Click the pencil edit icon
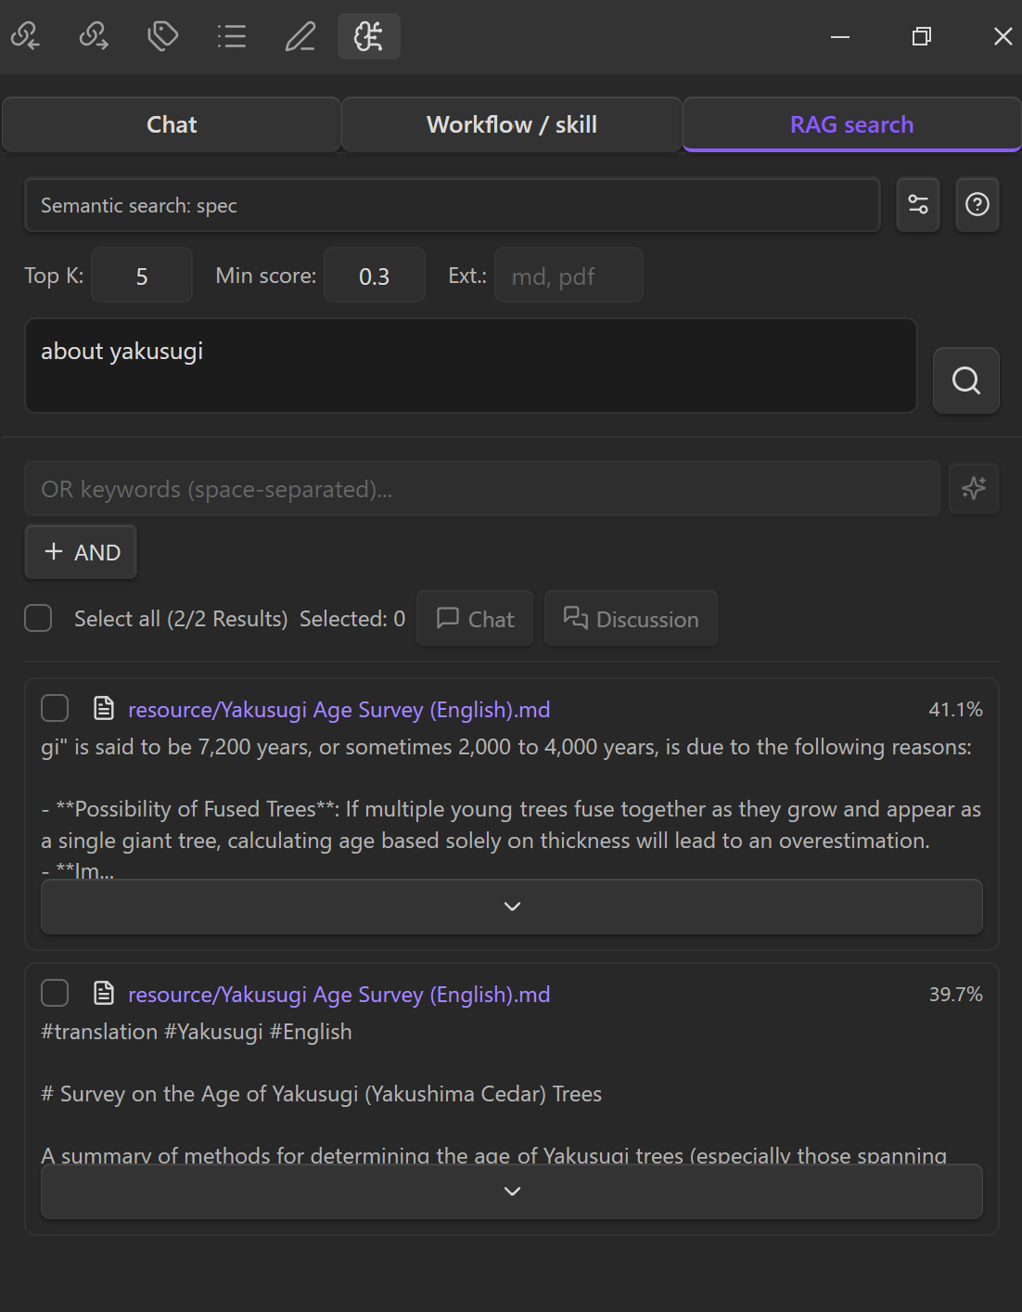Viewport: 1022px width, 1312px height. (x=300, y=36)
